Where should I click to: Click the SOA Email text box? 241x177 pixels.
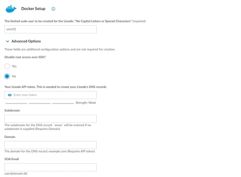(x=50, y=167)
